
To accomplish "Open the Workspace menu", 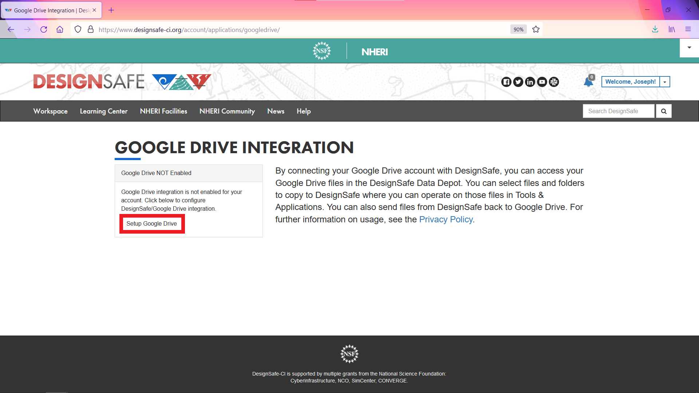I will 50,111.
